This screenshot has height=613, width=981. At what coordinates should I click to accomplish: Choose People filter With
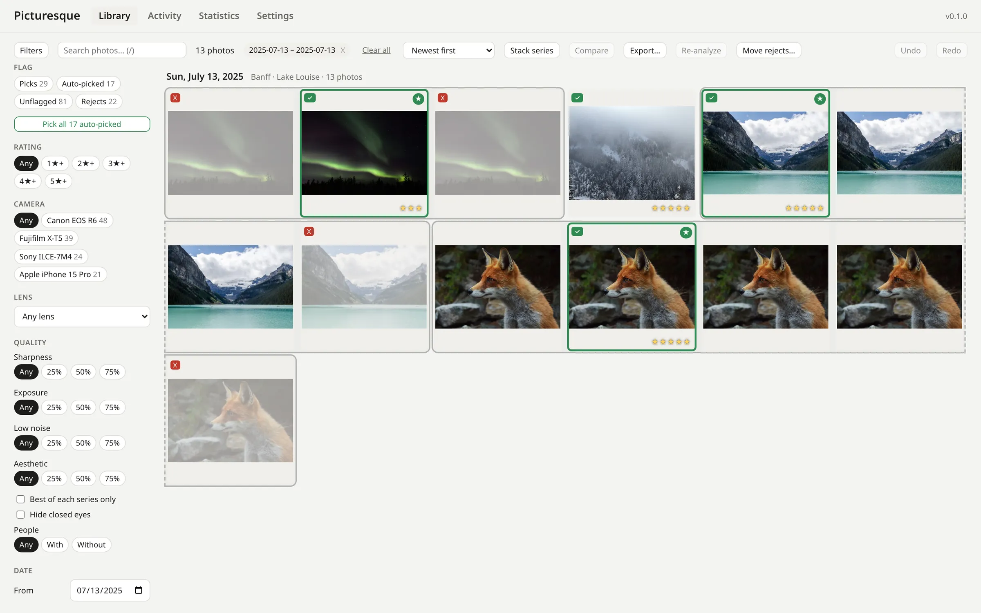click(55, 545)
